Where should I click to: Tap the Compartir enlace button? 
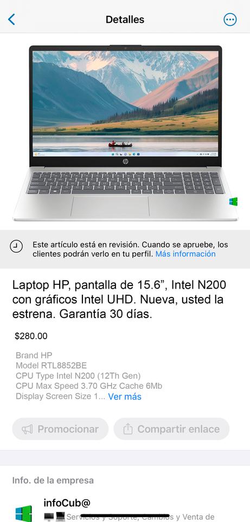[171, 429]
